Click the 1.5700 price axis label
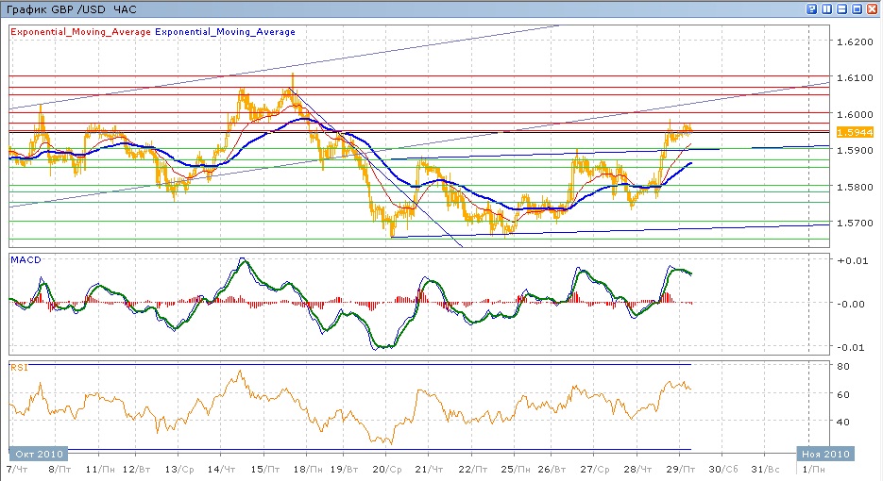Image resolution: width=883 pixels, height=481 pixels. coord(855,224)
